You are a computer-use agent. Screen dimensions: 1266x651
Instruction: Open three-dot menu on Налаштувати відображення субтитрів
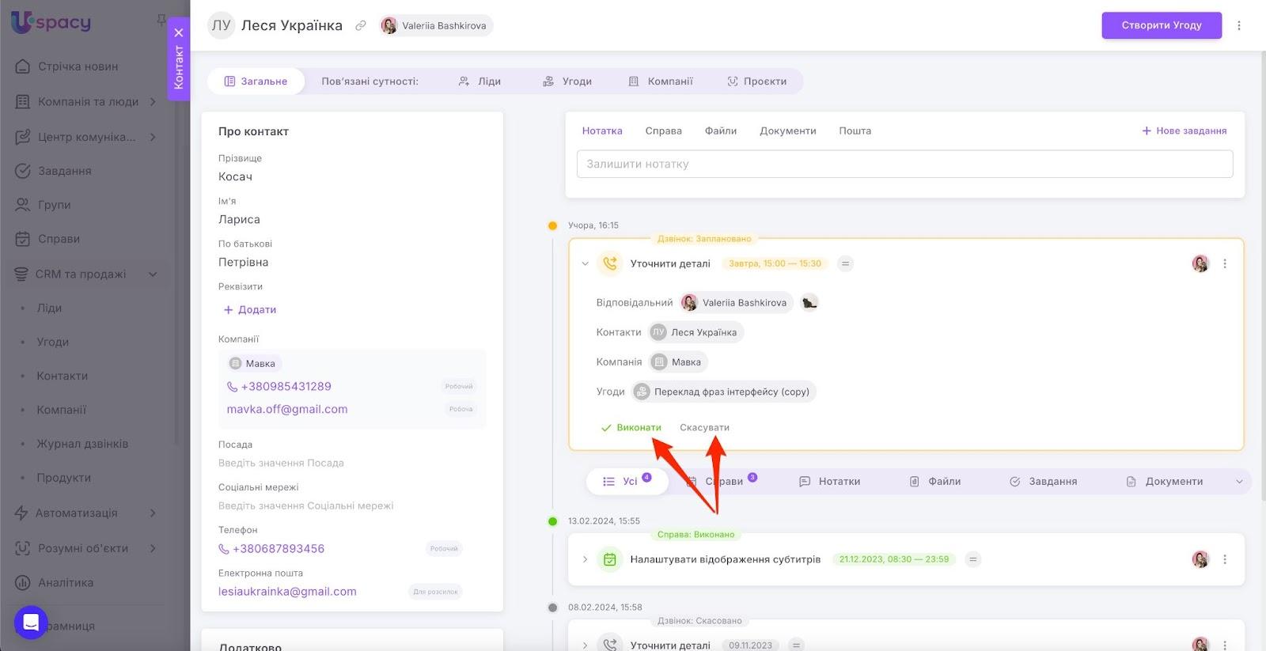(x=1225, y=560)
